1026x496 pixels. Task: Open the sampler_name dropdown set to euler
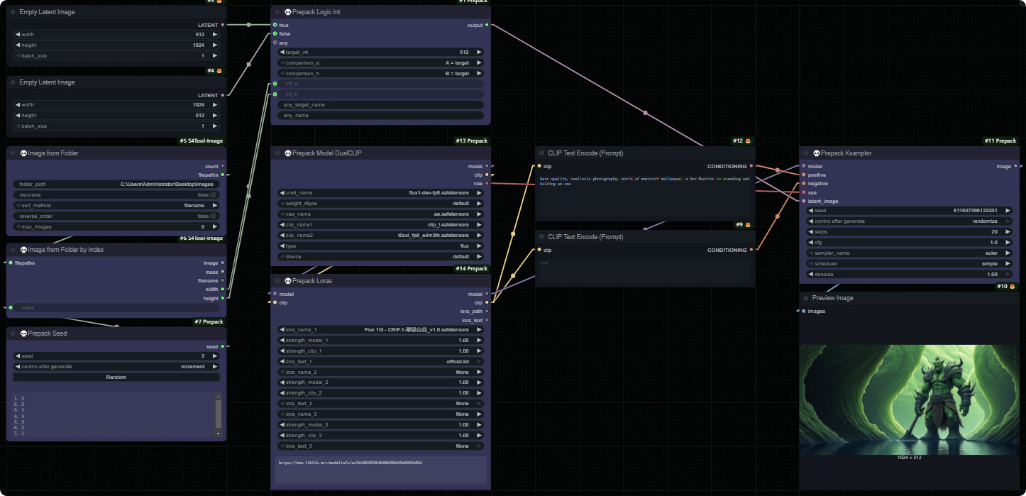[910, 253]
